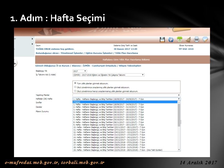Click 'TUĞBA ONUK sisteme hoş geldiniz.' text

(55, 49)
